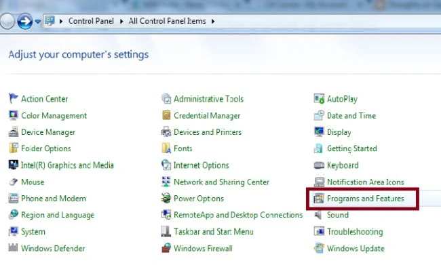441x265 pixels.
Task: Click the Power Options battery icon
Action: [x=166, y=198]
